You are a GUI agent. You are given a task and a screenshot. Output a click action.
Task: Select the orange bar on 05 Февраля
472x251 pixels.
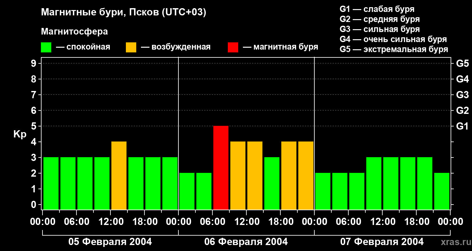point(119,175)
